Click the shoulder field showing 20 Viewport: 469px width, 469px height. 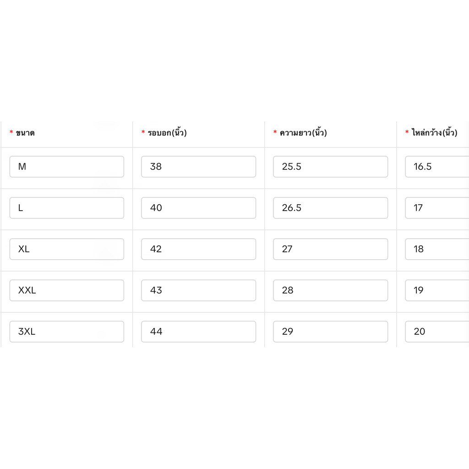[x=437, y=332]
